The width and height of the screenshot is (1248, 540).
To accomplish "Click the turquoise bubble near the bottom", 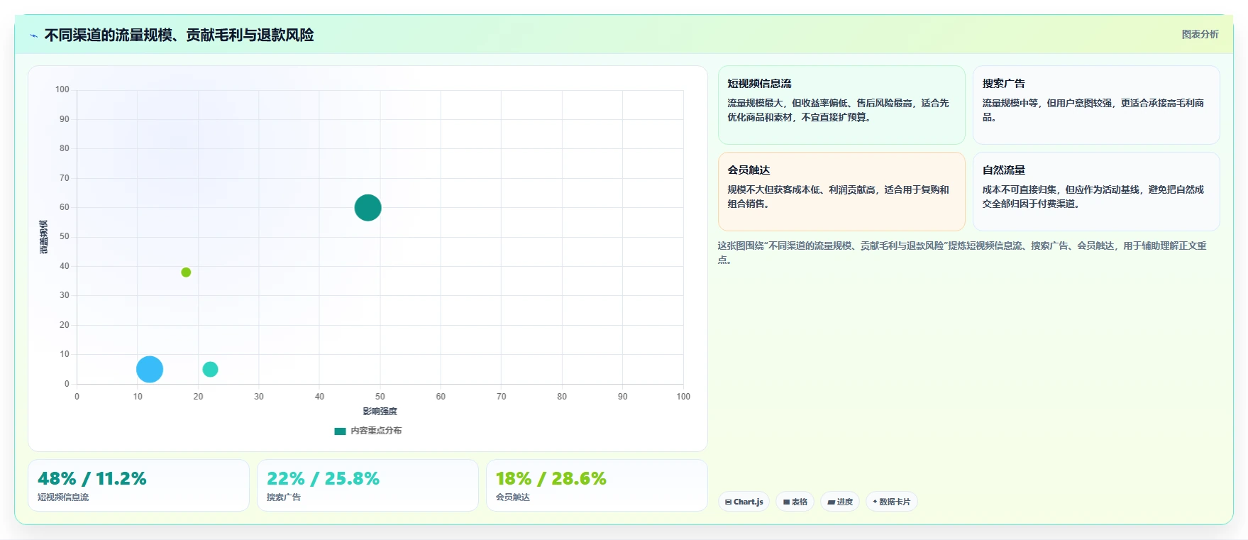I will point(210,369).
